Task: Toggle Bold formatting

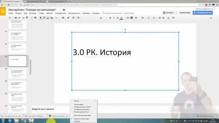Action: point(110,18)
